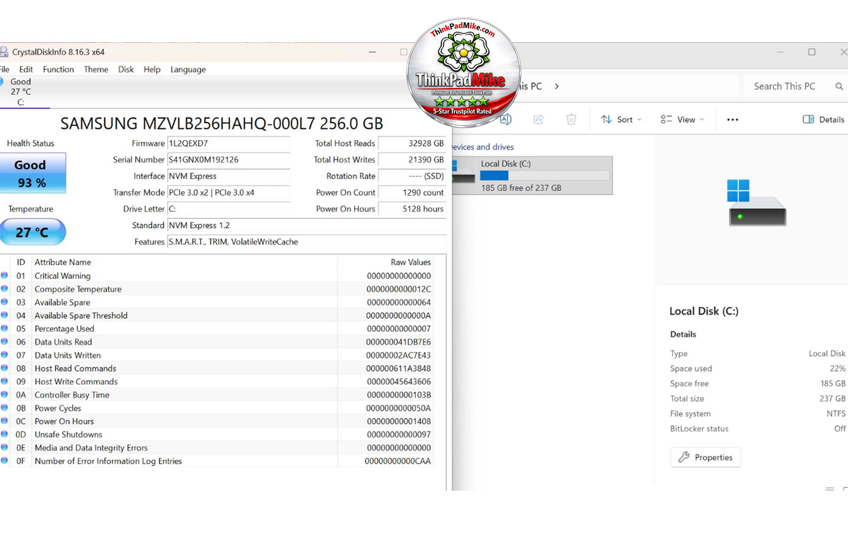Click Total Host Writes value 21390 GB
The image size is (848, 533).
tap(412, 160)
